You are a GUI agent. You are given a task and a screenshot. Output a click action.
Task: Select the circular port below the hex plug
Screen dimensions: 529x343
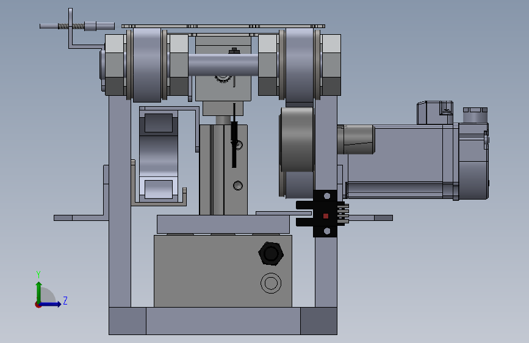(271, 283)
